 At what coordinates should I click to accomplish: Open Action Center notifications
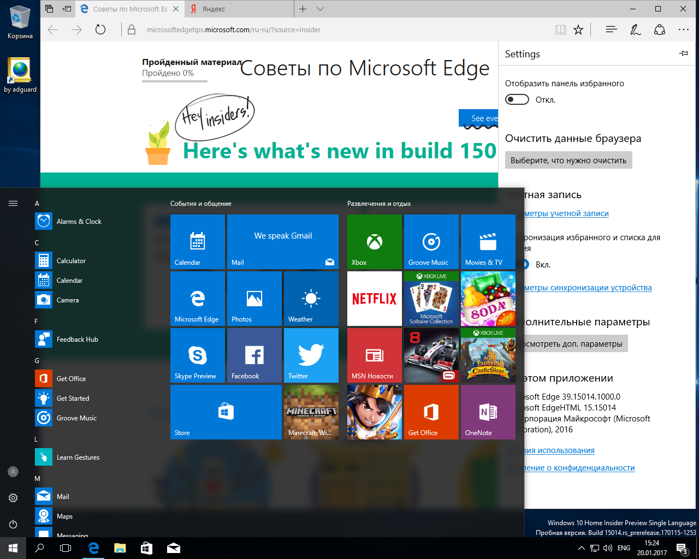(682, 548)
